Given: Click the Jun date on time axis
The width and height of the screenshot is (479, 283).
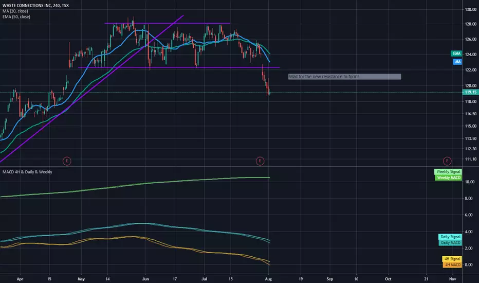Looking at the screenshot, I should 145,279.
